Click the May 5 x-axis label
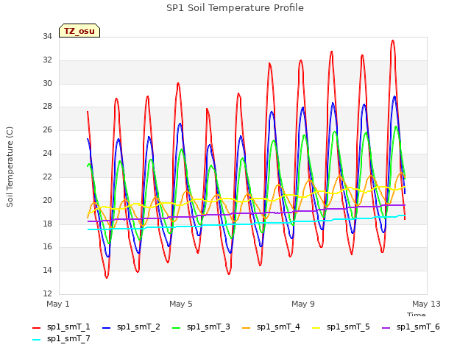Image resolution: width=471 pixels, height=353 pixels. pyautogui.click(x=181, y=304)
